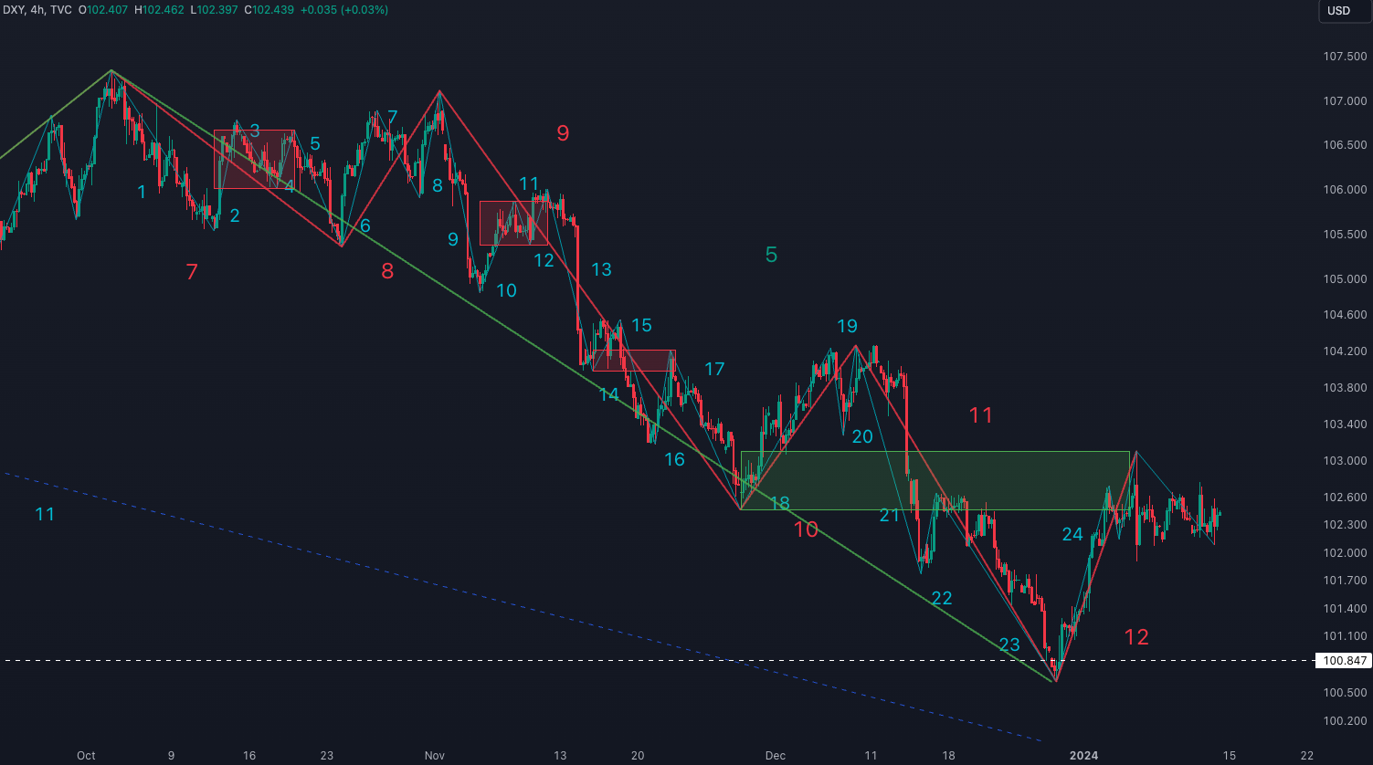Image resolution: width=1373 pixels, height=765 pixels.
Task: Select the green wave label 5
Action: point(771,256)
